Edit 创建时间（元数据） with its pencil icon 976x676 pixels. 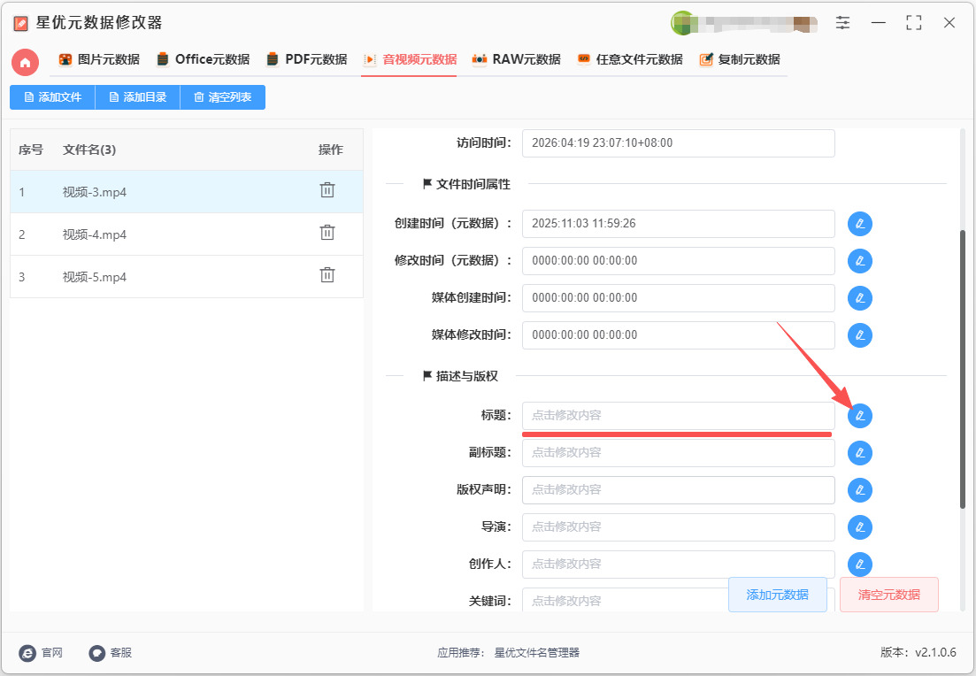coord(859,224)
